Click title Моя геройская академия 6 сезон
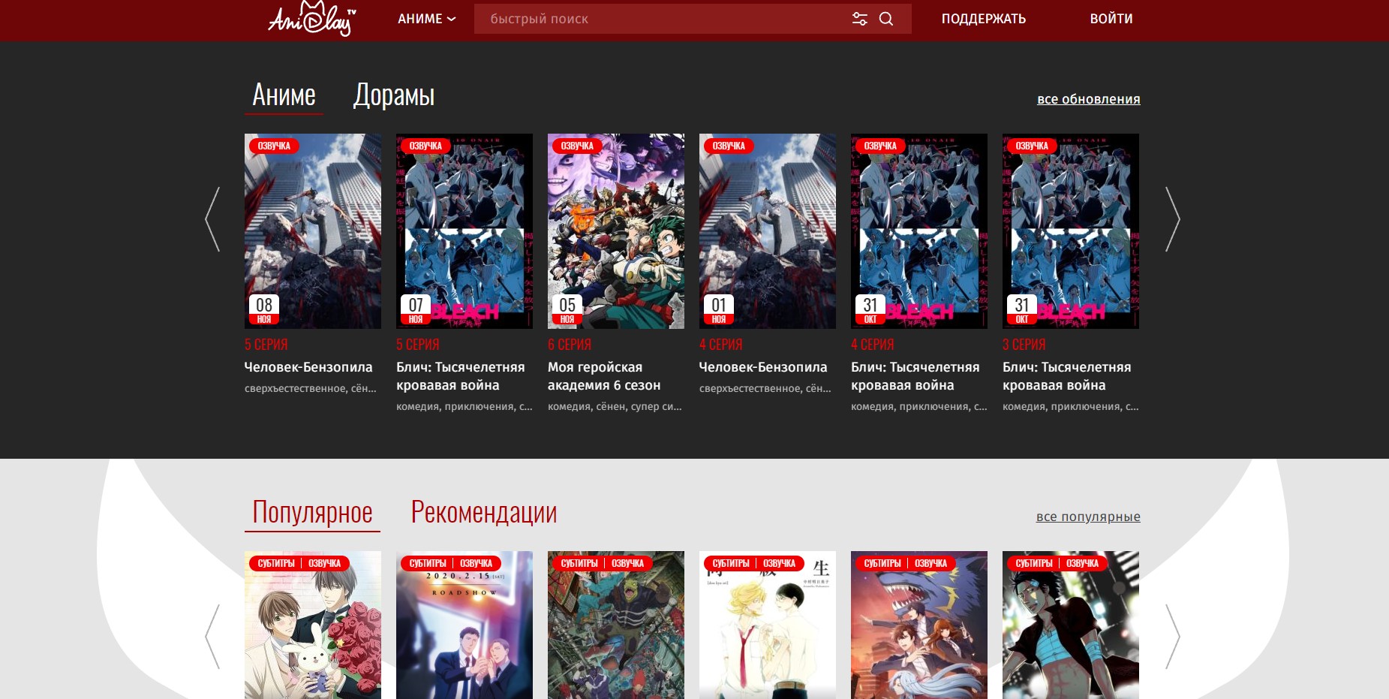1389x699 pixels. click(604, 376)
